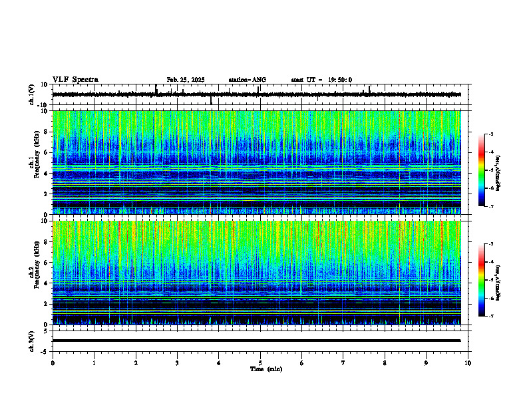527x407 pixels.
Task: Click the ch.1 voltage waveform panel
Action: tap(262, 94)
